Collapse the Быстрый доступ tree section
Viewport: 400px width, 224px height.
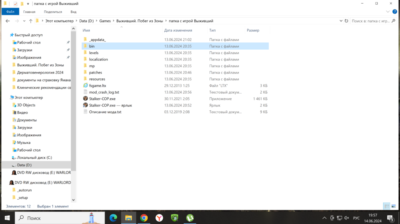click(8, 35)
